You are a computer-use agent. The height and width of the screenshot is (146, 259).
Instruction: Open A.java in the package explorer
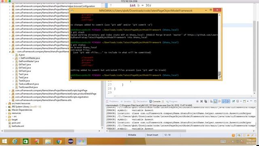coord(21,55)
